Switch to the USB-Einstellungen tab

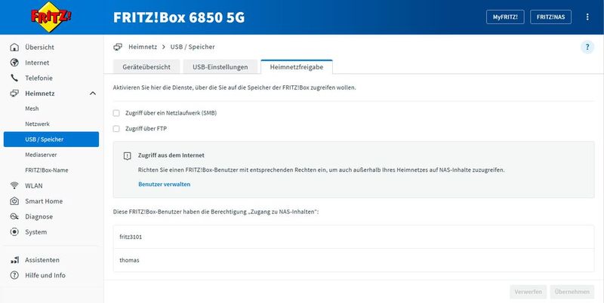click(x=220, y=67)
